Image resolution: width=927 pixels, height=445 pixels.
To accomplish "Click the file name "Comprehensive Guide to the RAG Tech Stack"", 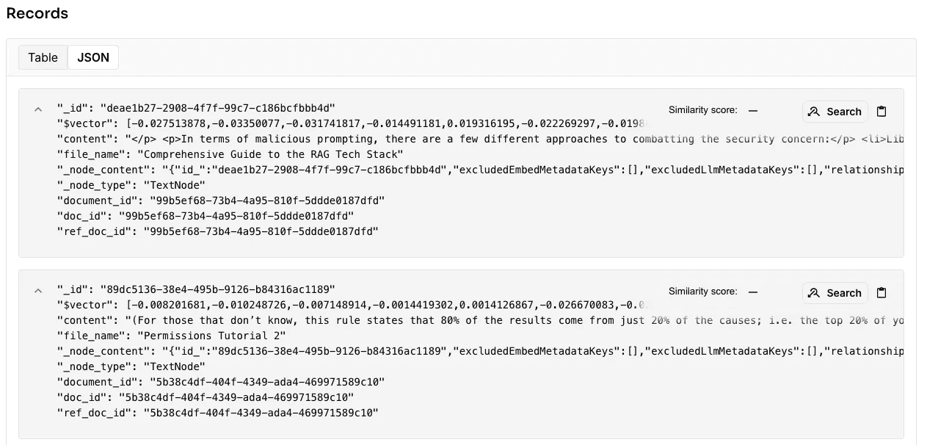I will [x=273, y=154].
